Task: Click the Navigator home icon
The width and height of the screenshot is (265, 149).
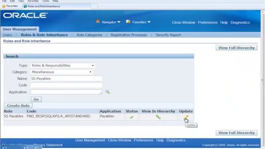Action: click(x=98, y=22)
